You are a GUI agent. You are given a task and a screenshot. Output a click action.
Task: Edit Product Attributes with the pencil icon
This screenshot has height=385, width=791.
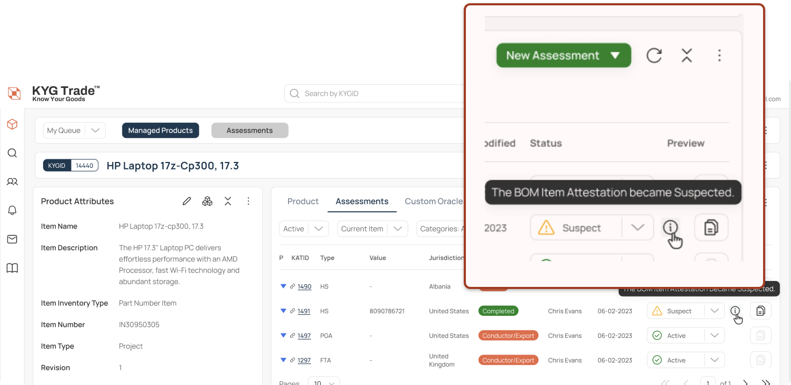tap(186, 201)
